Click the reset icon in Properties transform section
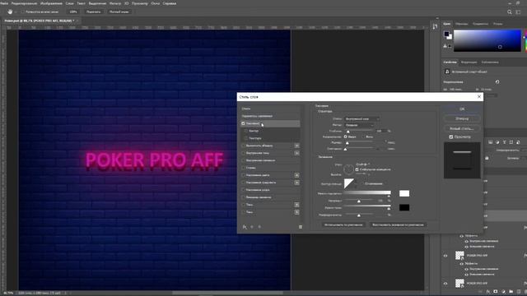The height and width of the screenshot is (296, 527). pos(497,82)
